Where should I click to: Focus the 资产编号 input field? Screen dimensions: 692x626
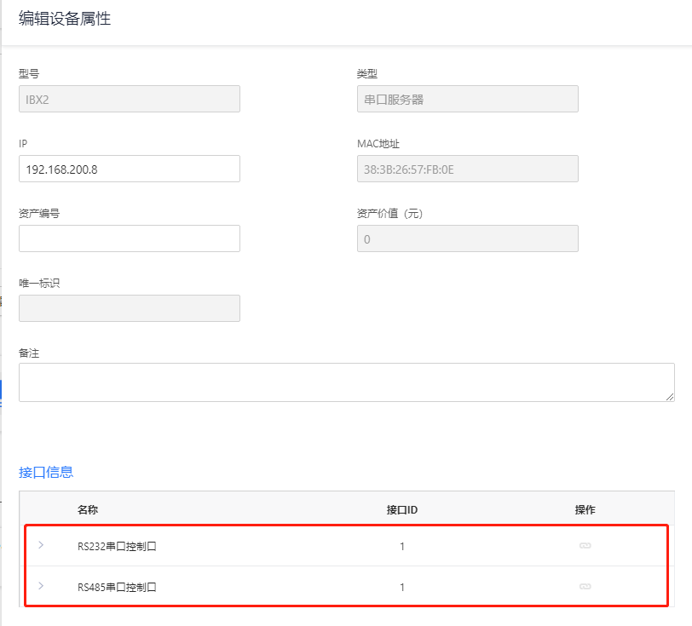(130, 238)
